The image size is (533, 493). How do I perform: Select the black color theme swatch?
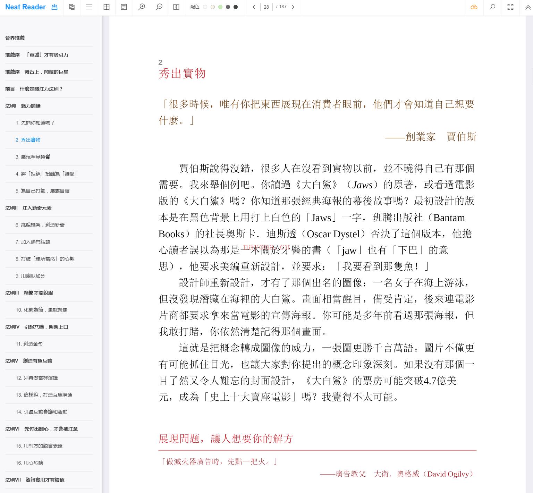point(236,7)
